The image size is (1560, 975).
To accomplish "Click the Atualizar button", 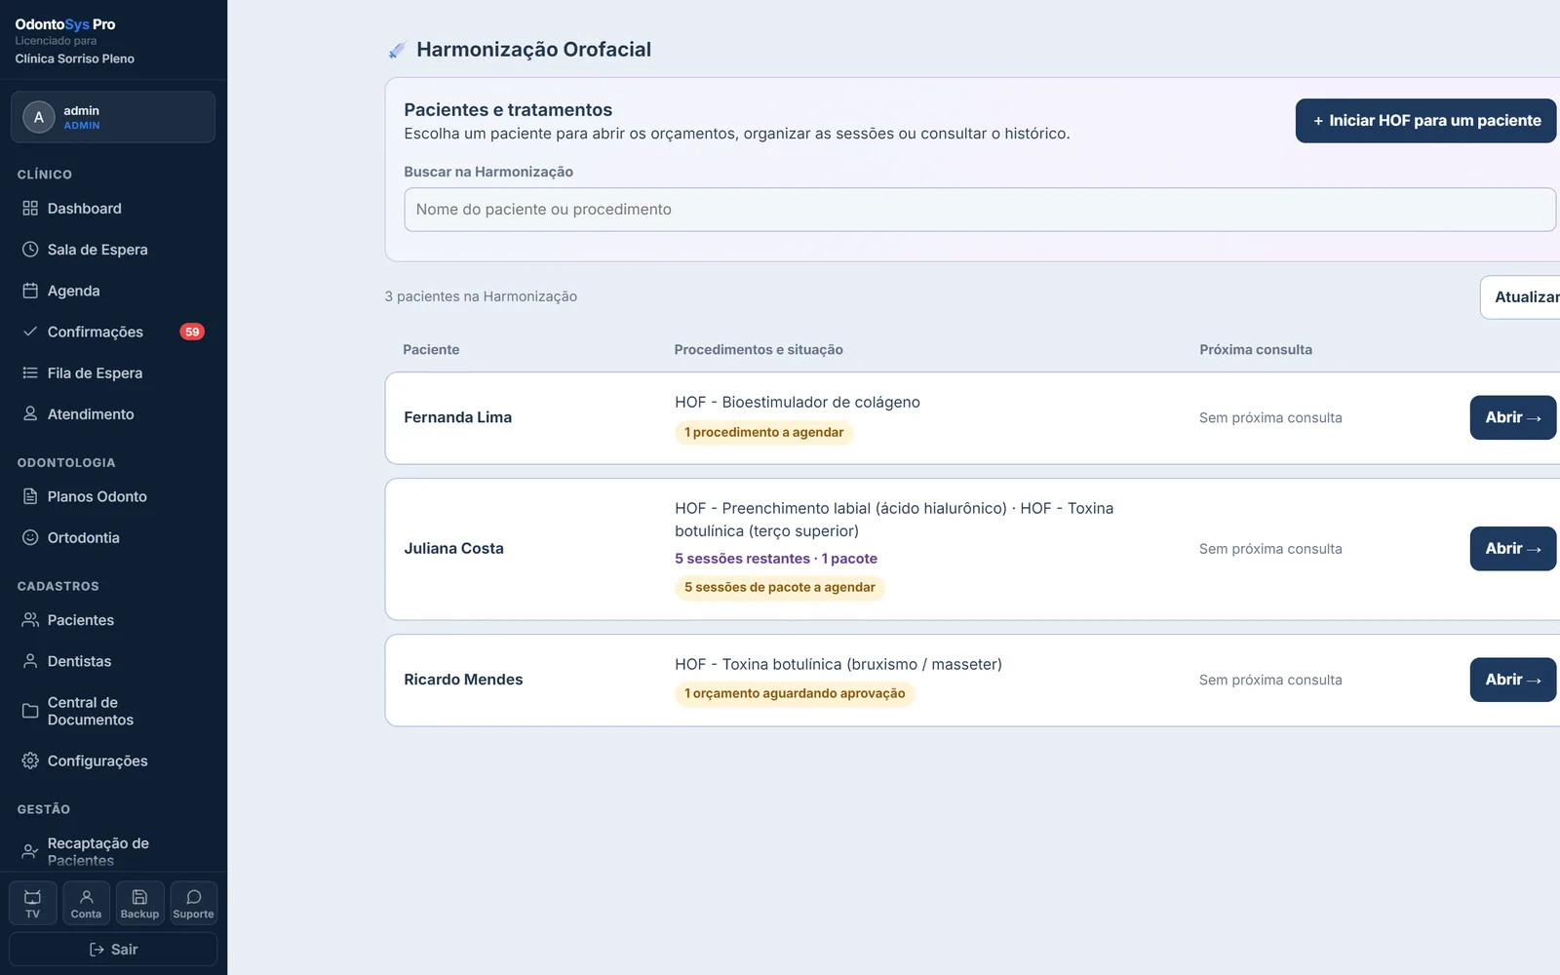I will pyautogui.click(x=1521, y=297).
